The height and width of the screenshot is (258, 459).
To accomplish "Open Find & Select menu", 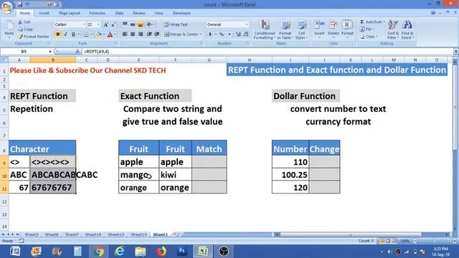I will 407,29.
